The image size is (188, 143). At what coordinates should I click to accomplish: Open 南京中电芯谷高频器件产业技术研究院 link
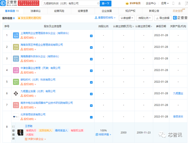click(47, 103)
